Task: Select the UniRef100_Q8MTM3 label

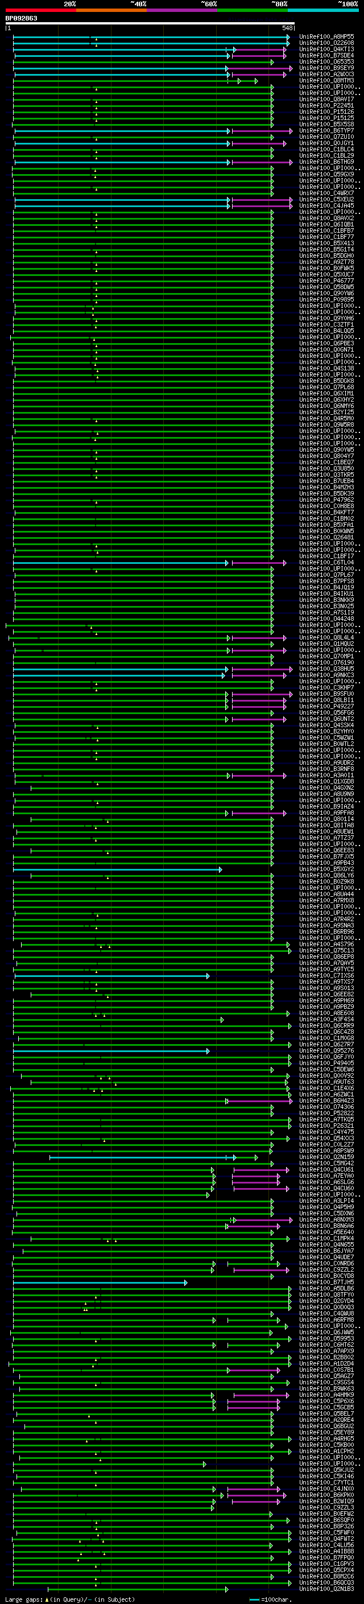Action: [x=326, y=80]
